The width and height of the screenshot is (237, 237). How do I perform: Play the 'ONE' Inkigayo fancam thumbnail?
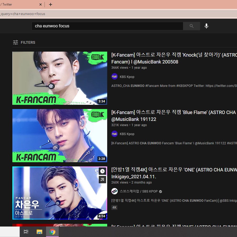tap(60, 193)
